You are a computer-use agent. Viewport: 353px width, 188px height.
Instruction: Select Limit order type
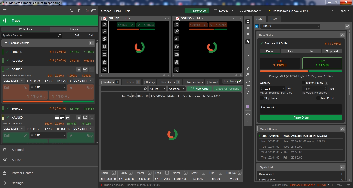pos(291,51)
